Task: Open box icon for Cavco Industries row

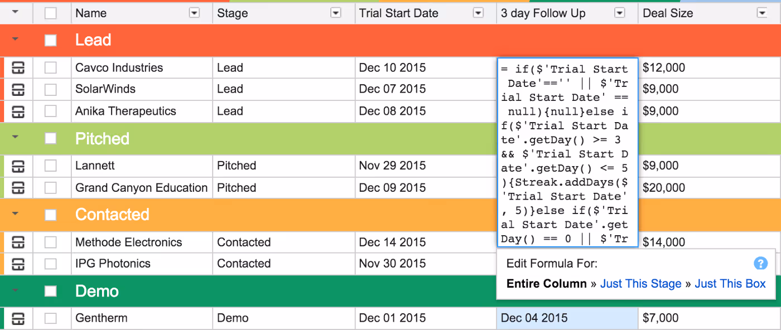Action: pos(18,68)
